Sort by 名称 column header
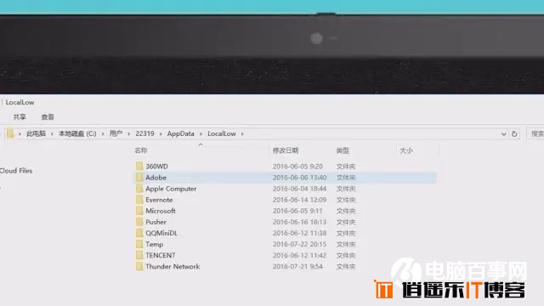 tap(141, 150)
